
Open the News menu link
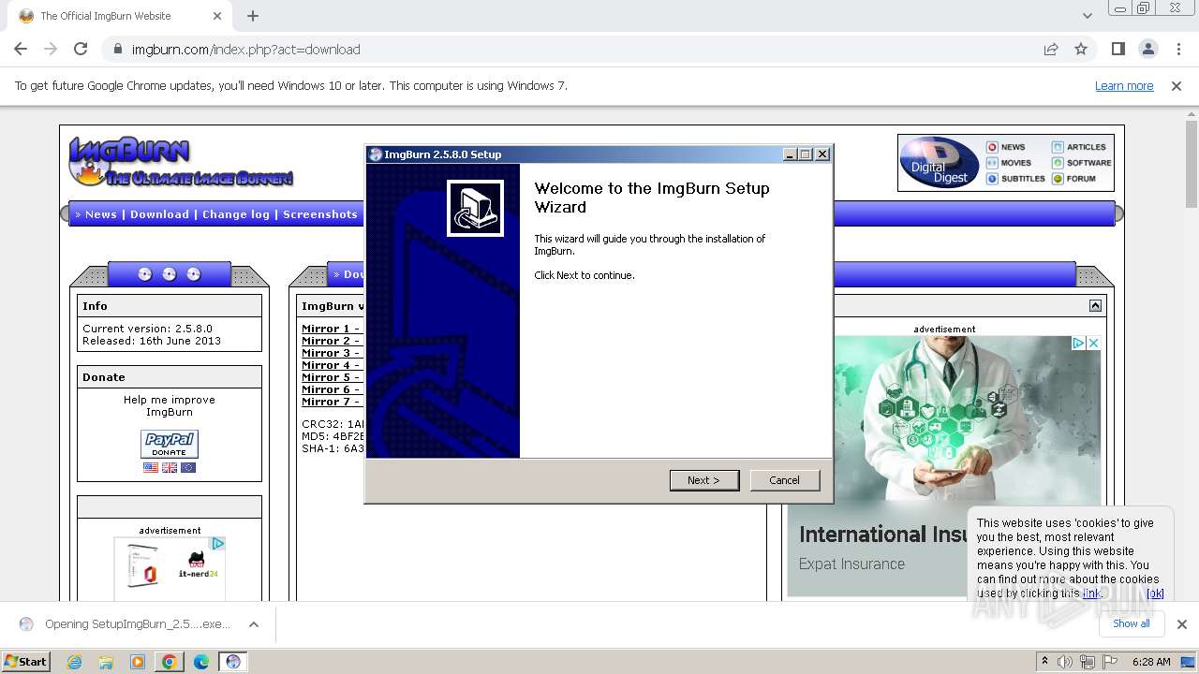tap(101, 214)
